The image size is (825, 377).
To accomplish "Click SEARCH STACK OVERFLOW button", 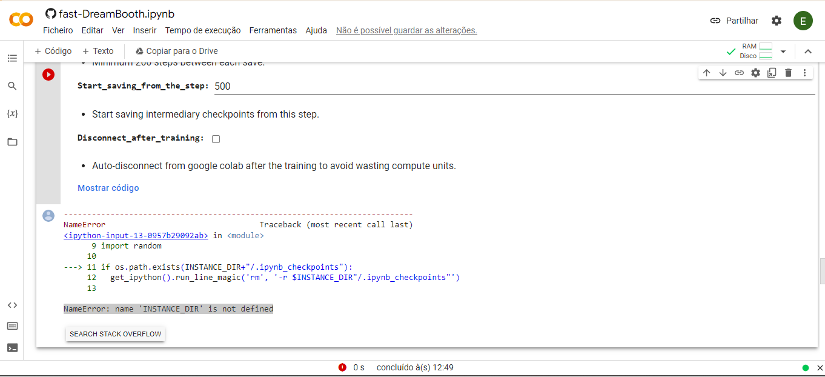I will point(115,333).
